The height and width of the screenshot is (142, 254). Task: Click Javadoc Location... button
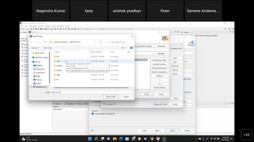coord(160,64)
